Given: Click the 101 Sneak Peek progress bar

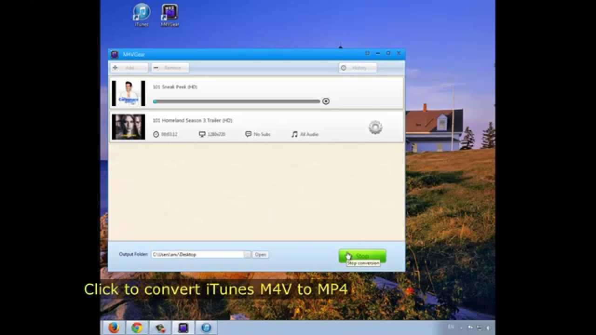Looking at the screenshot, I should [x=237, y=101].
